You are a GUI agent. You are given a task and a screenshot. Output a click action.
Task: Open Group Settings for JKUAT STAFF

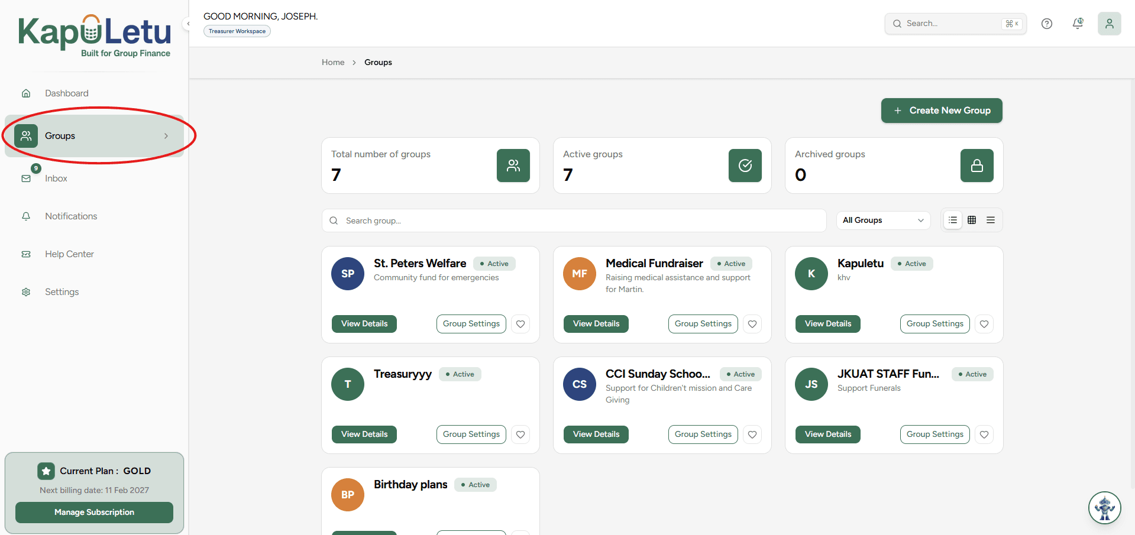pos(935,435)
